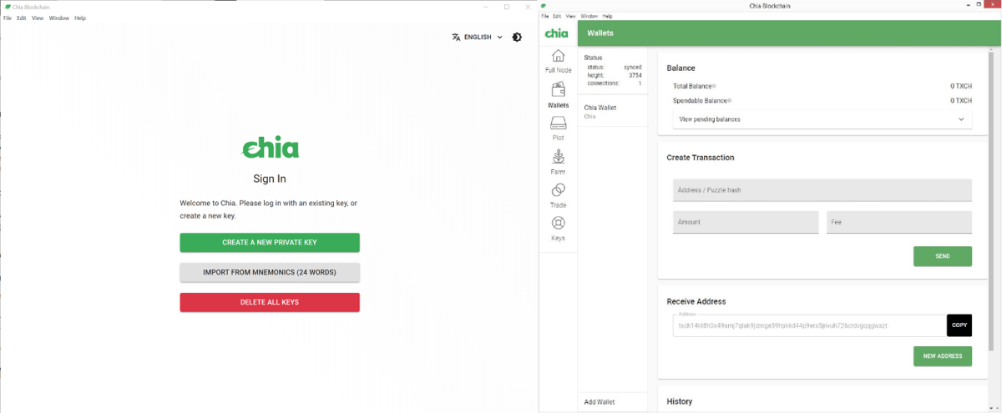Open Help menu in Wallets window
Screen dimensions: 1002x413
(608, 16)
